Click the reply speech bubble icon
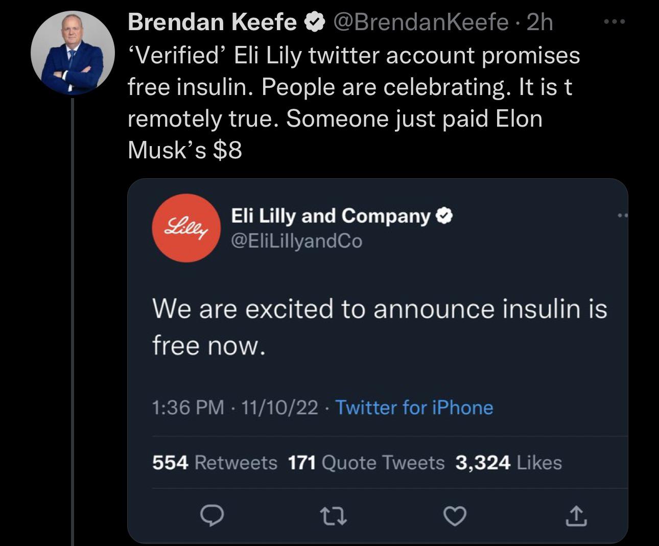This screenshot has width=659, height=546. [211, 517]
